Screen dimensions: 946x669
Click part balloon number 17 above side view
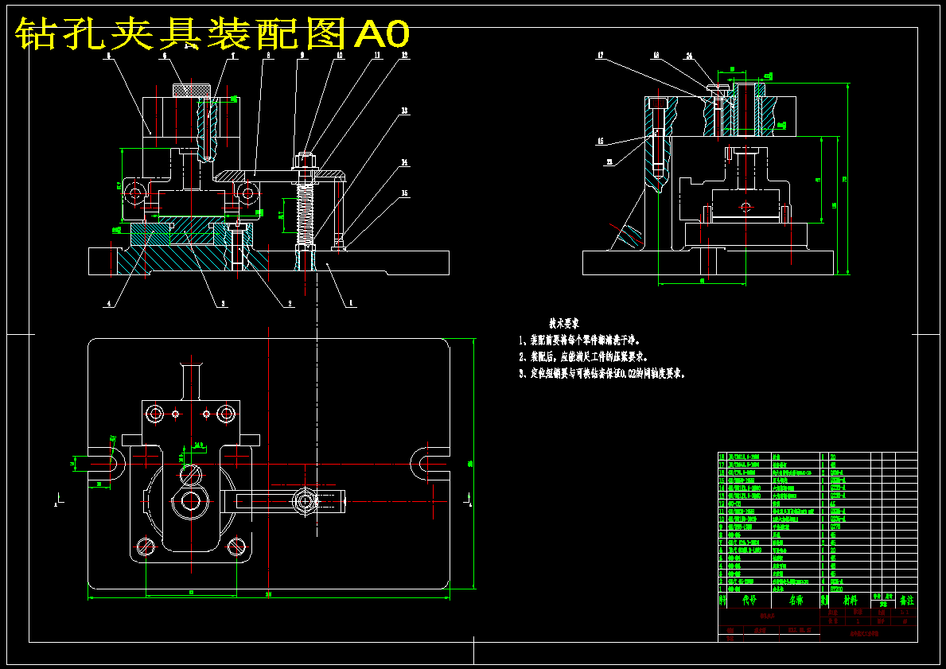[600, 56]
